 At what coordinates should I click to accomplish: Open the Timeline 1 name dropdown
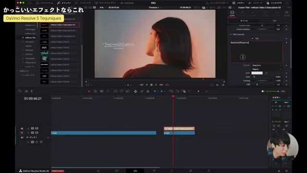click(x=155, y=8)
